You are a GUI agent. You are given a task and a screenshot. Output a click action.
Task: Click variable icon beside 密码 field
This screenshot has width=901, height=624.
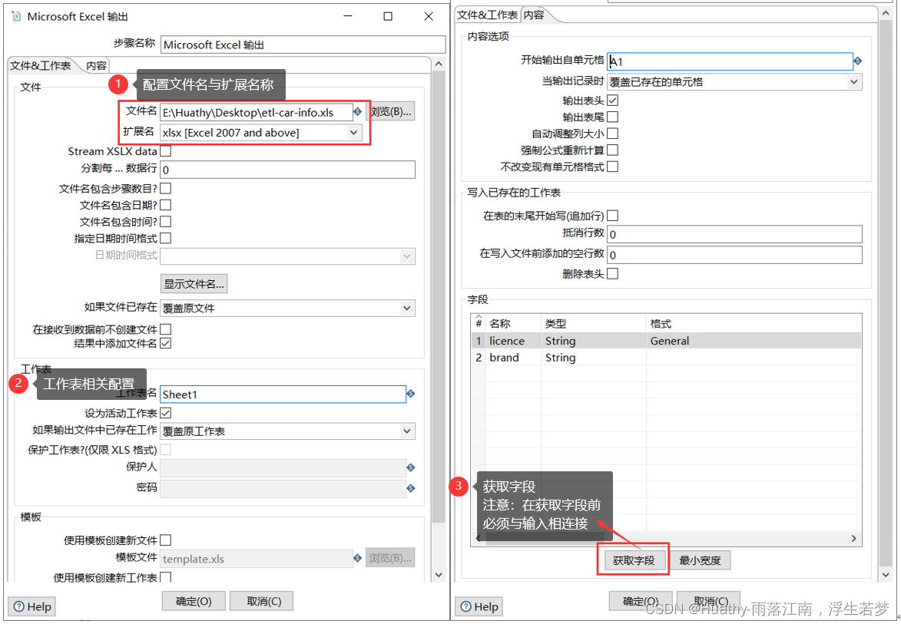(x=410, y=488)
